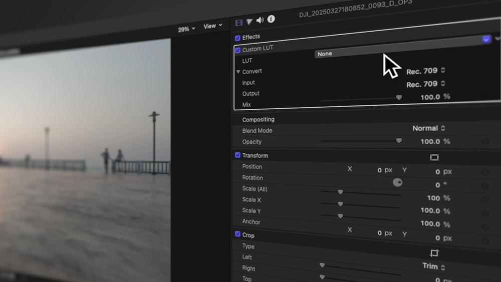Screen dimensions: 501x282
Task: Click the Crop onscreen controls icon
Action: (434, 253)
